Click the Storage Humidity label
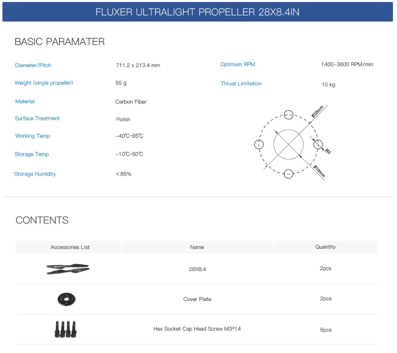The image size is (397, 353). tap(35, 174)
